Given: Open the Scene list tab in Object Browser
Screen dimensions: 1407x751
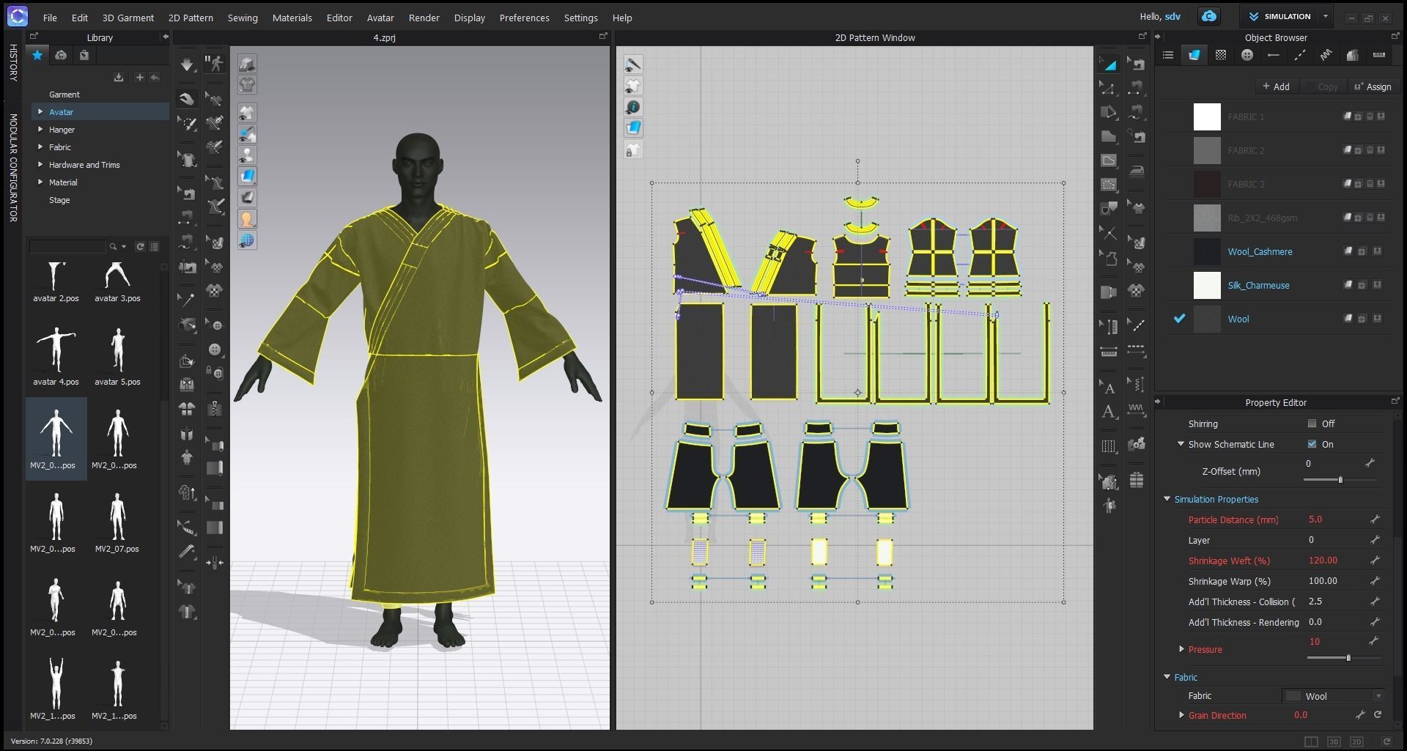Looking at the screenshot, I should tap(1168, 55).
